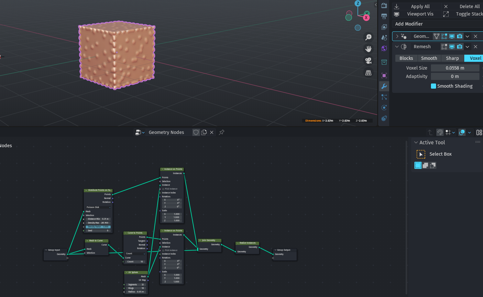Click the Apply All button

coord(417,6)
